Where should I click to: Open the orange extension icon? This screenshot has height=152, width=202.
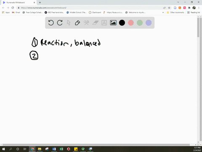pyautogui.click(x=180, y=8)
